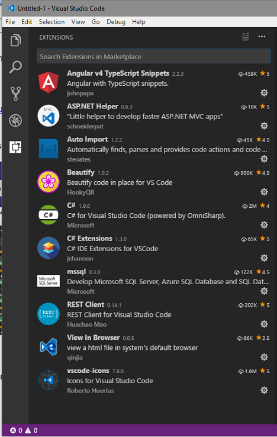The width and height of the screenshot is (277, 437).
Task: Select the ASP.NET Helper extension title
Action: [x=92, y=107]
